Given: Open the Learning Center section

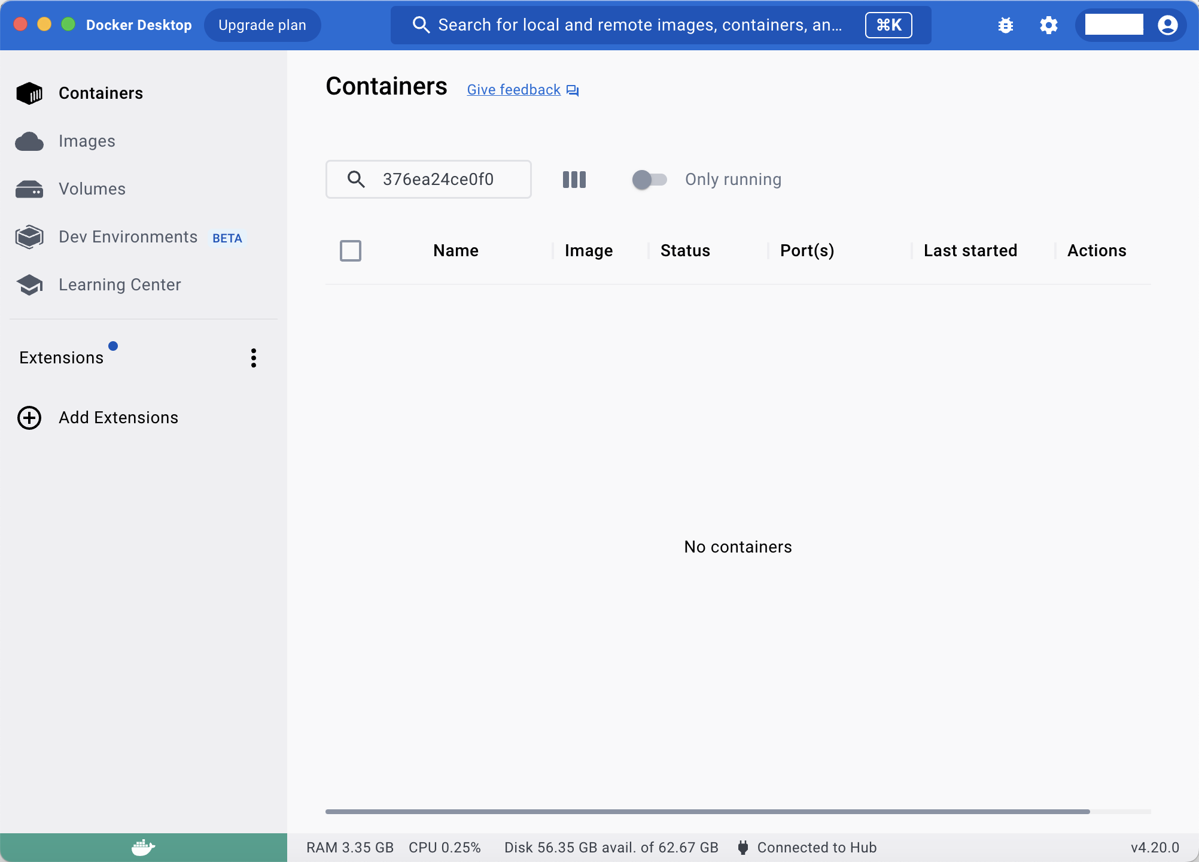Looking at the screenshot, I should (x=144, y=285).
